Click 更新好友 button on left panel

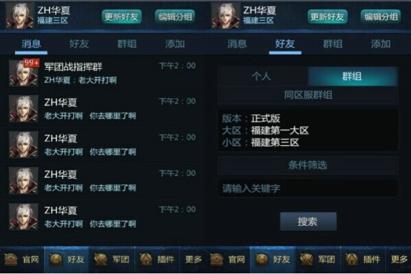point(122,16)
